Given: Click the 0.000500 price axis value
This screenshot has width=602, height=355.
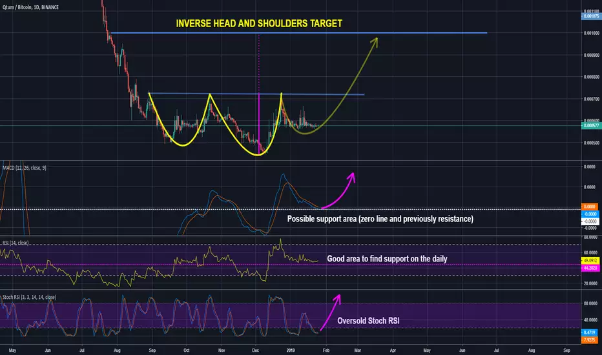Looking at the screenshot, I should click(x=591, y=143).
